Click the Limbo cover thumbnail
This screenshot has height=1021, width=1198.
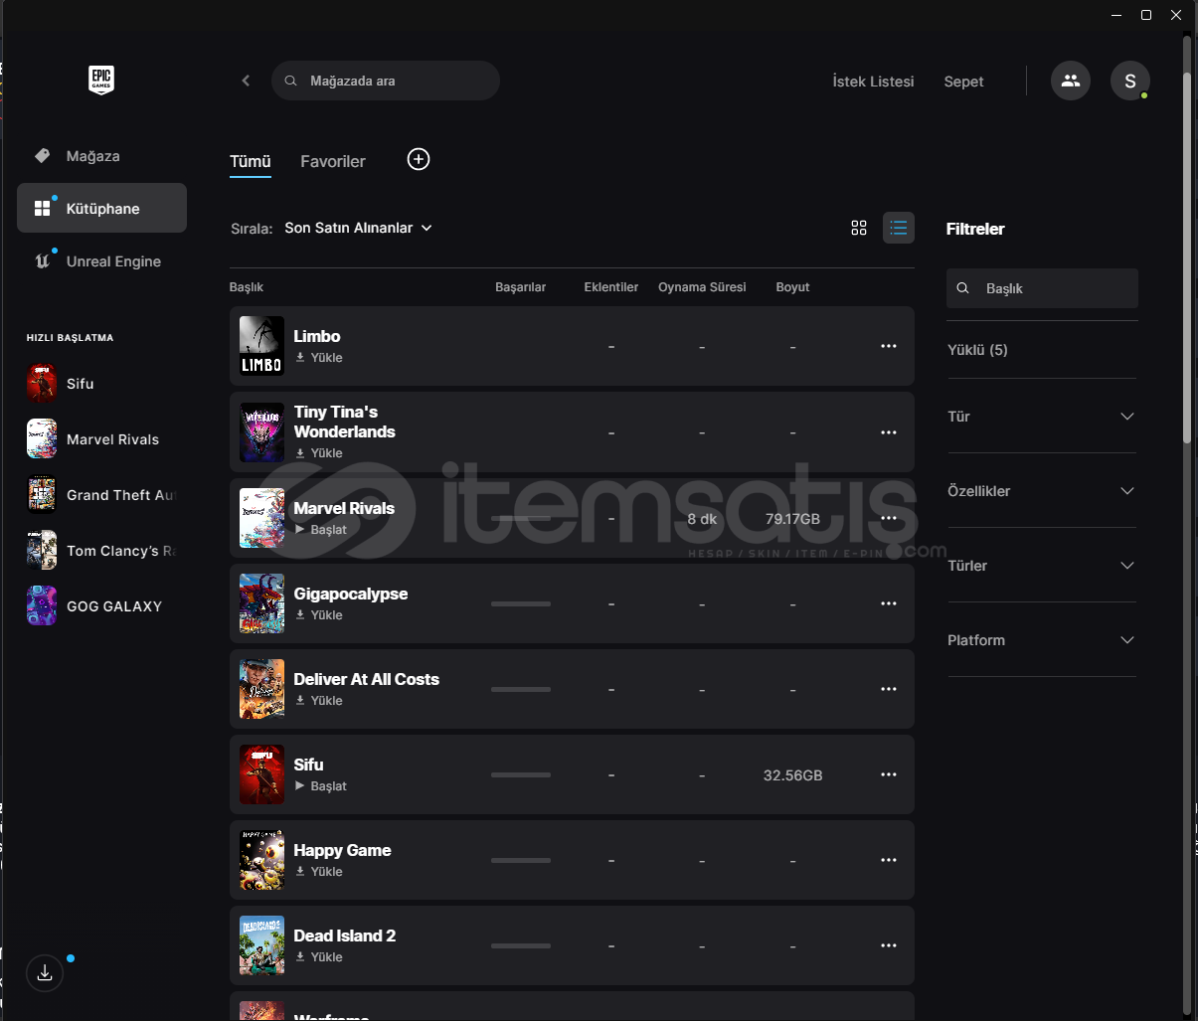click(x=261, y=346)
